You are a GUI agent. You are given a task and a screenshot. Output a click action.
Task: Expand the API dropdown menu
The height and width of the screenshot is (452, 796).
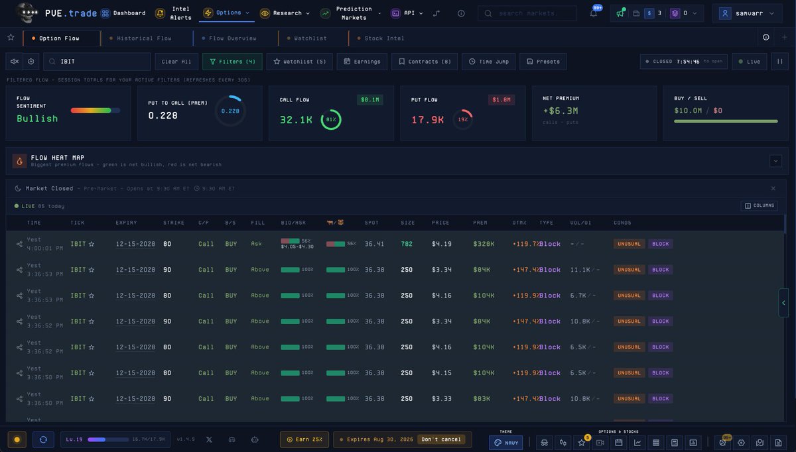click(407, 13)
